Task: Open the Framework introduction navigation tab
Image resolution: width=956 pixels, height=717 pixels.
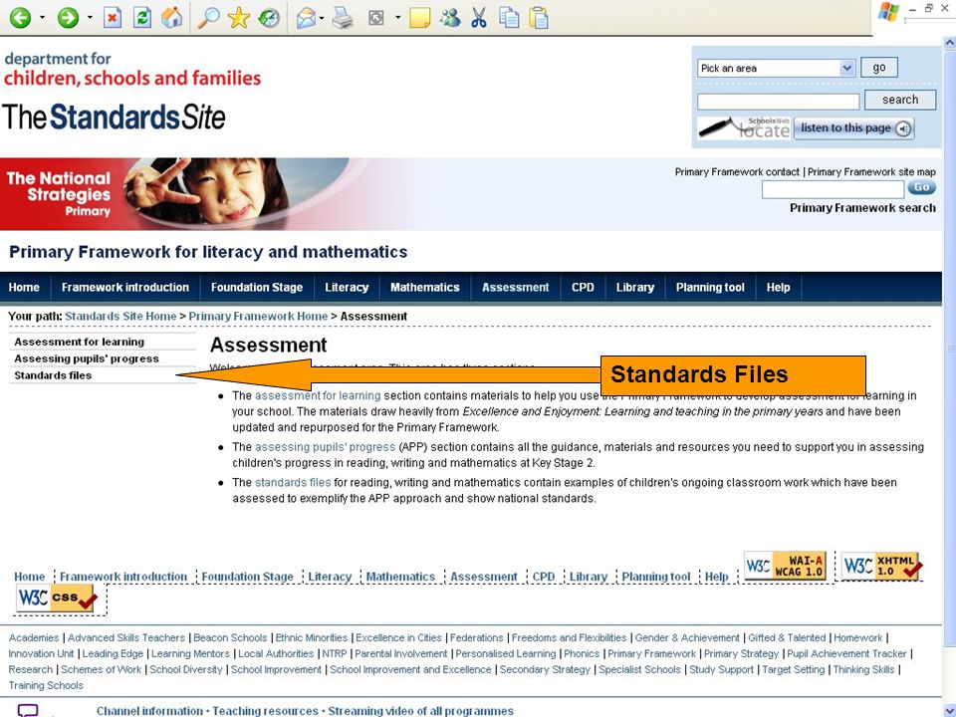Action: click(x=125, y=287)
